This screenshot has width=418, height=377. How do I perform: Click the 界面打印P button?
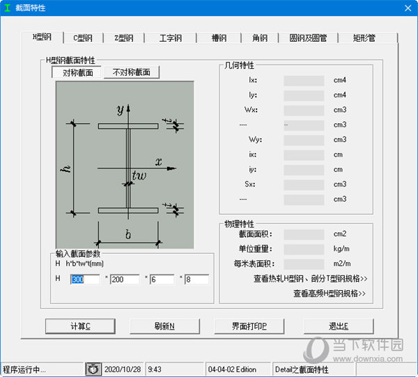249,326
